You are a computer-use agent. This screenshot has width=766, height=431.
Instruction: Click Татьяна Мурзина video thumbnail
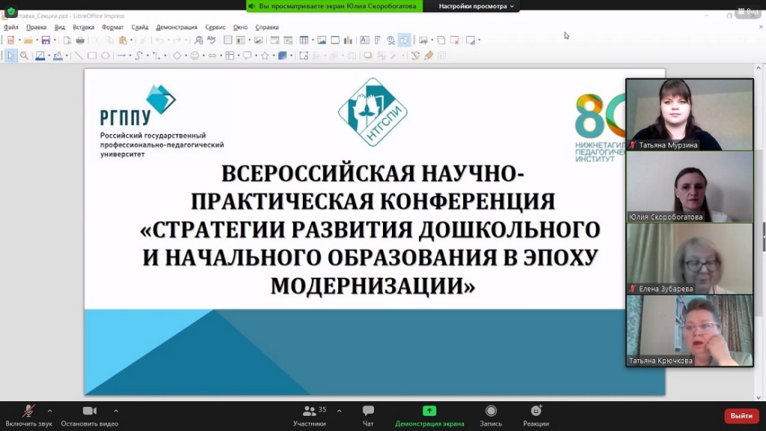678,114
